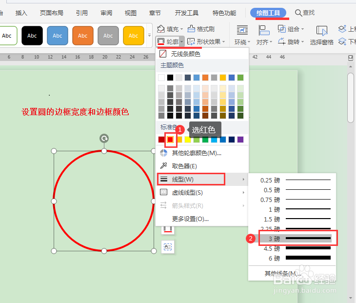
Task: Pick the green theme color swatch
Action: coord(240,78)
